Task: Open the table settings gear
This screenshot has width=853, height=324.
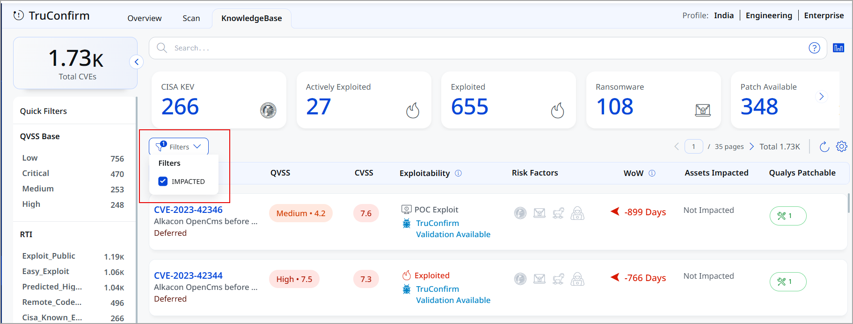Action: 841,147
